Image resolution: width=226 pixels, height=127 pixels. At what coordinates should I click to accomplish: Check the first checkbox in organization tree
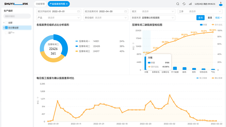[6, 22]
